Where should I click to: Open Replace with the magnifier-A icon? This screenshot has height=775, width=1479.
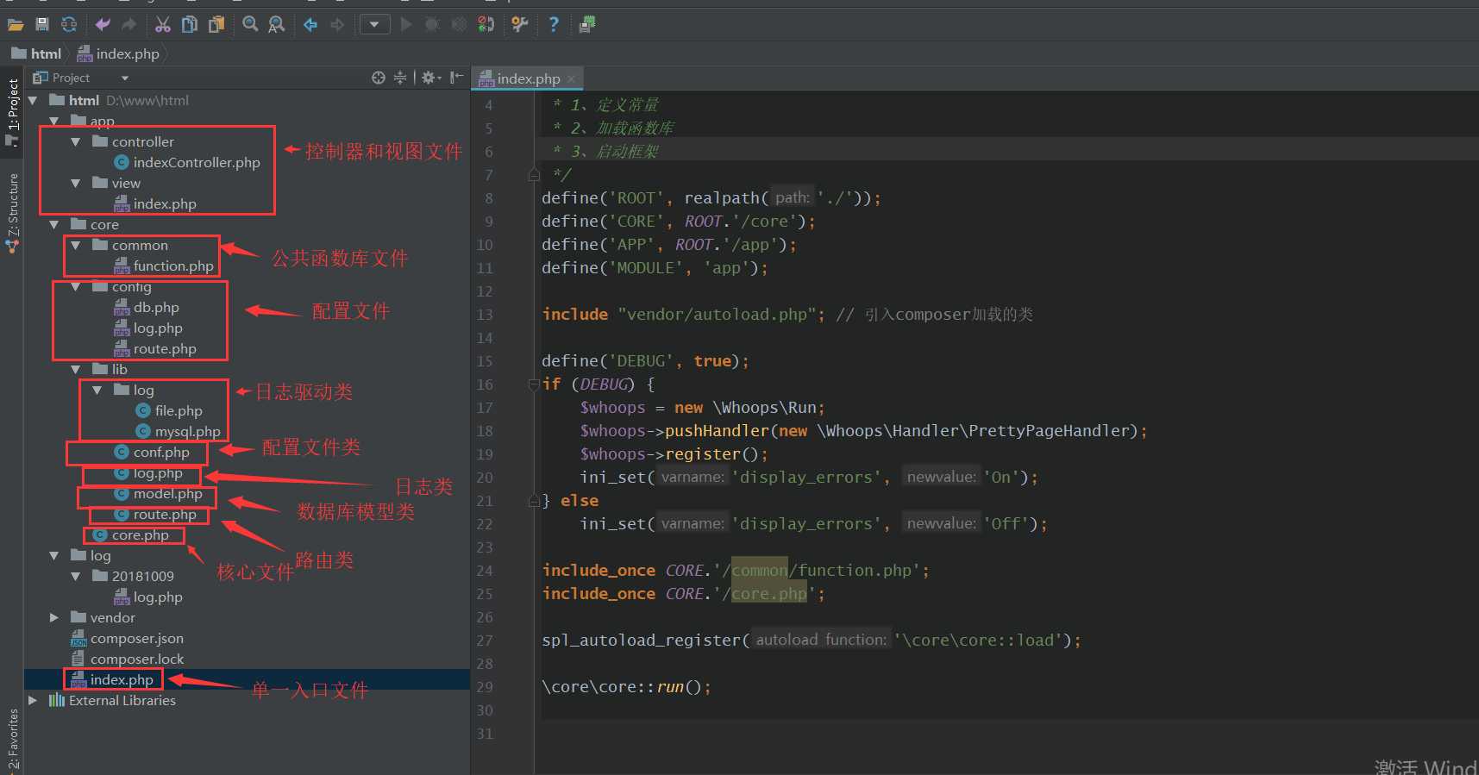click(277, 25)
